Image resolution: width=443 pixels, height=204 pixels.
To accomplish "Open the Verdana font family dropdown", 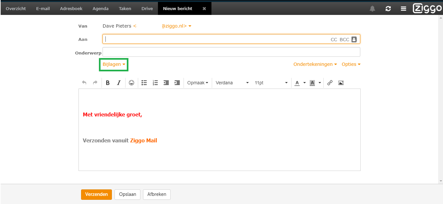I will point(232,83).
